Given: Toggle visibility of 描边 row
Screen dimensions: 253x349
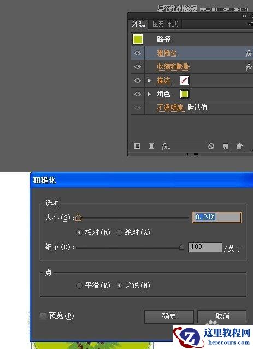Looking at the screenshot, I should pyautogui.click(x=138, y=80).
